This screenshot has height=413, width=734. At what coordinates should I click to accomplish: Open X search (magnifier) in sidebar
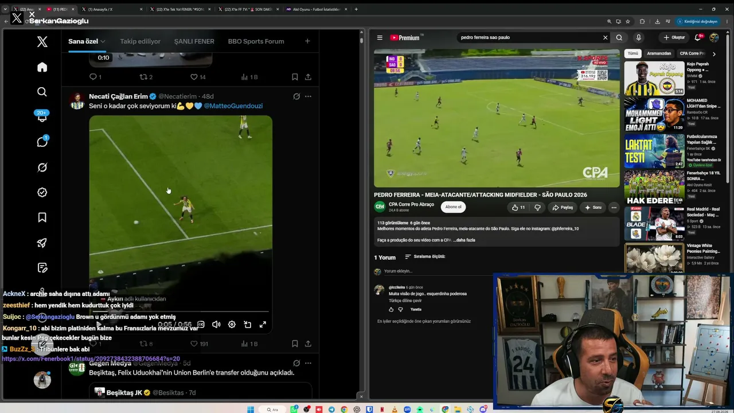point(42,92)
